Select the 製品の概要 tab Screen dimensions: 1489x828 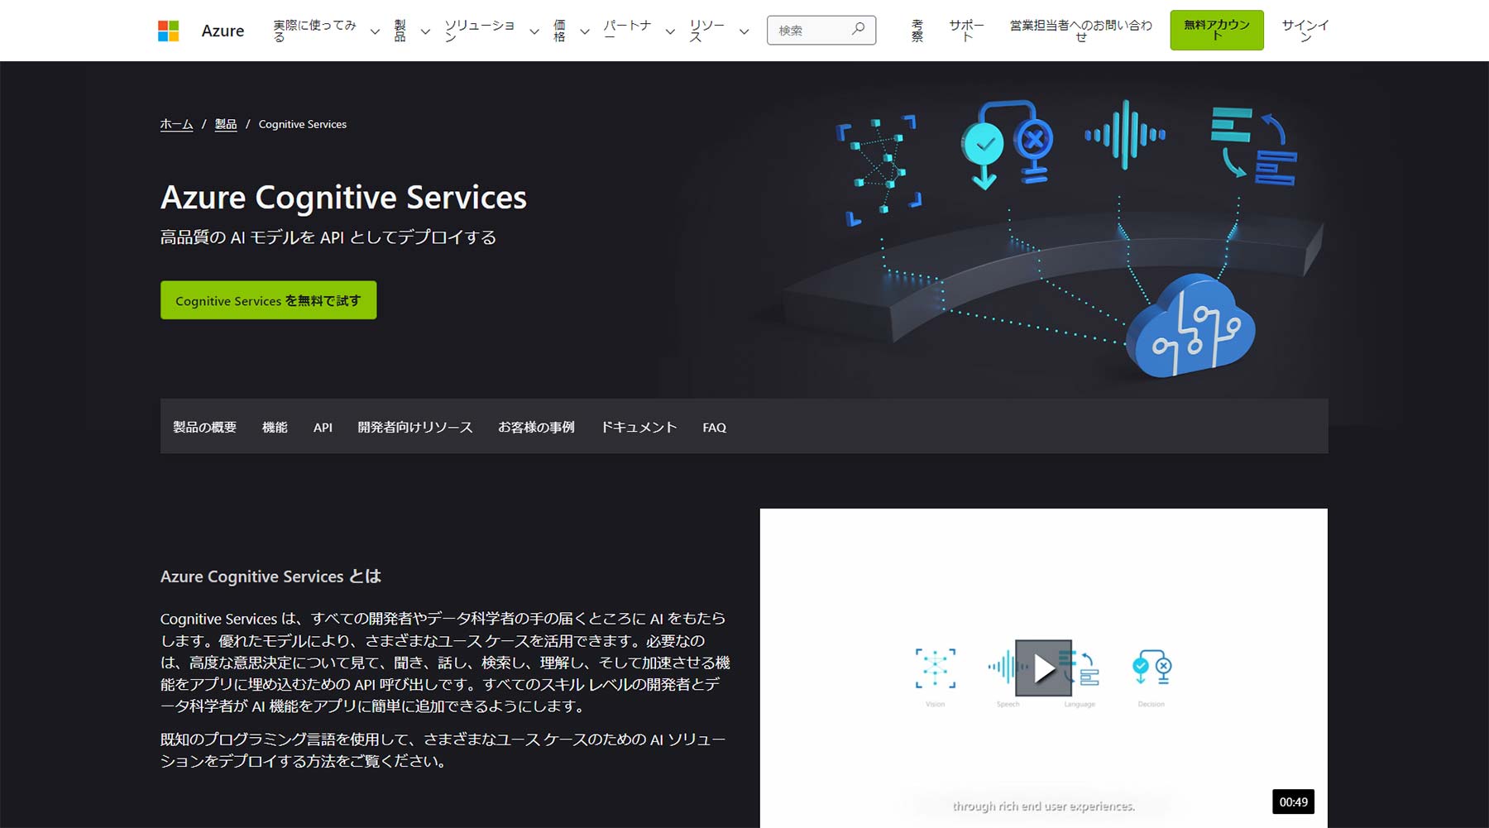pyautogui.click(x=204, y=427)
